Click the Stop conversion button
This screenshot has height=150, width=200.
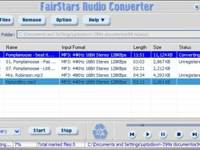click(66, 130)
